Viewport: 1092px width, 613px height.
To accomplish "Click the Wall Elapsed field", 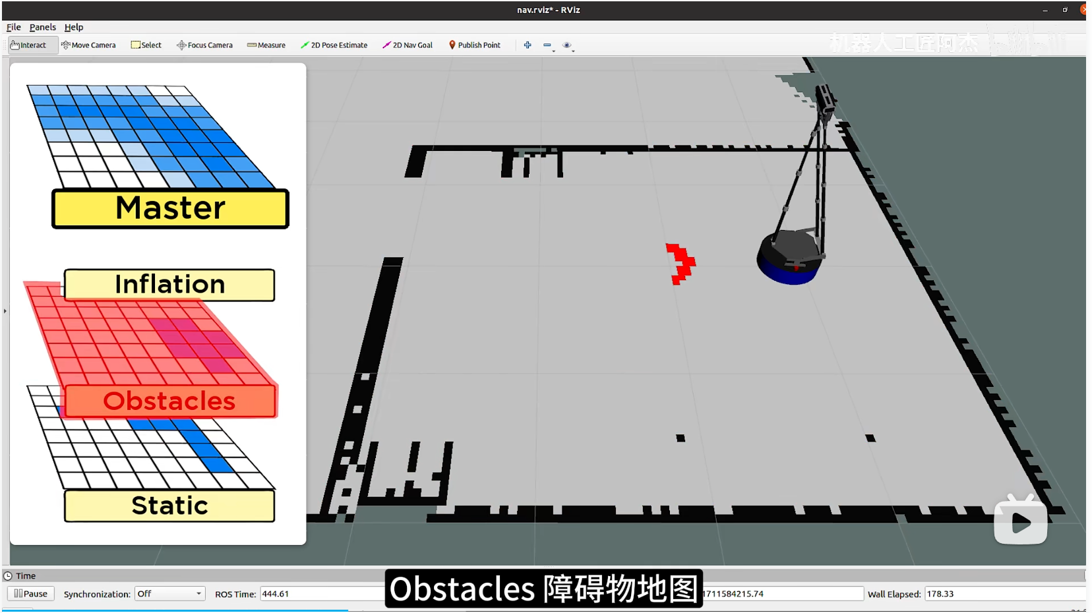I will (1005, 594).
